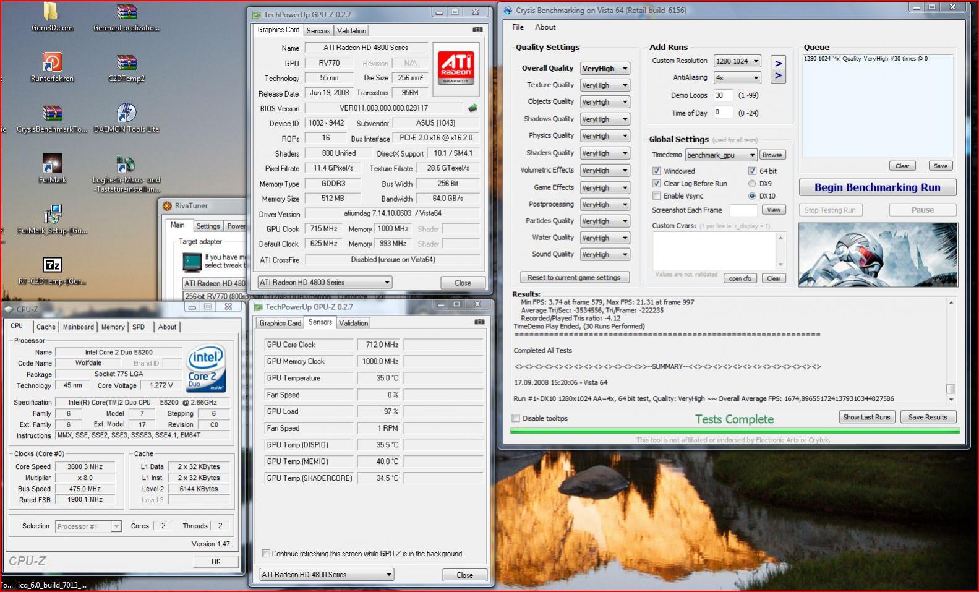Click the camera screenshot icon in the GPU-Z Graphics Card window

tap(477, 30)
